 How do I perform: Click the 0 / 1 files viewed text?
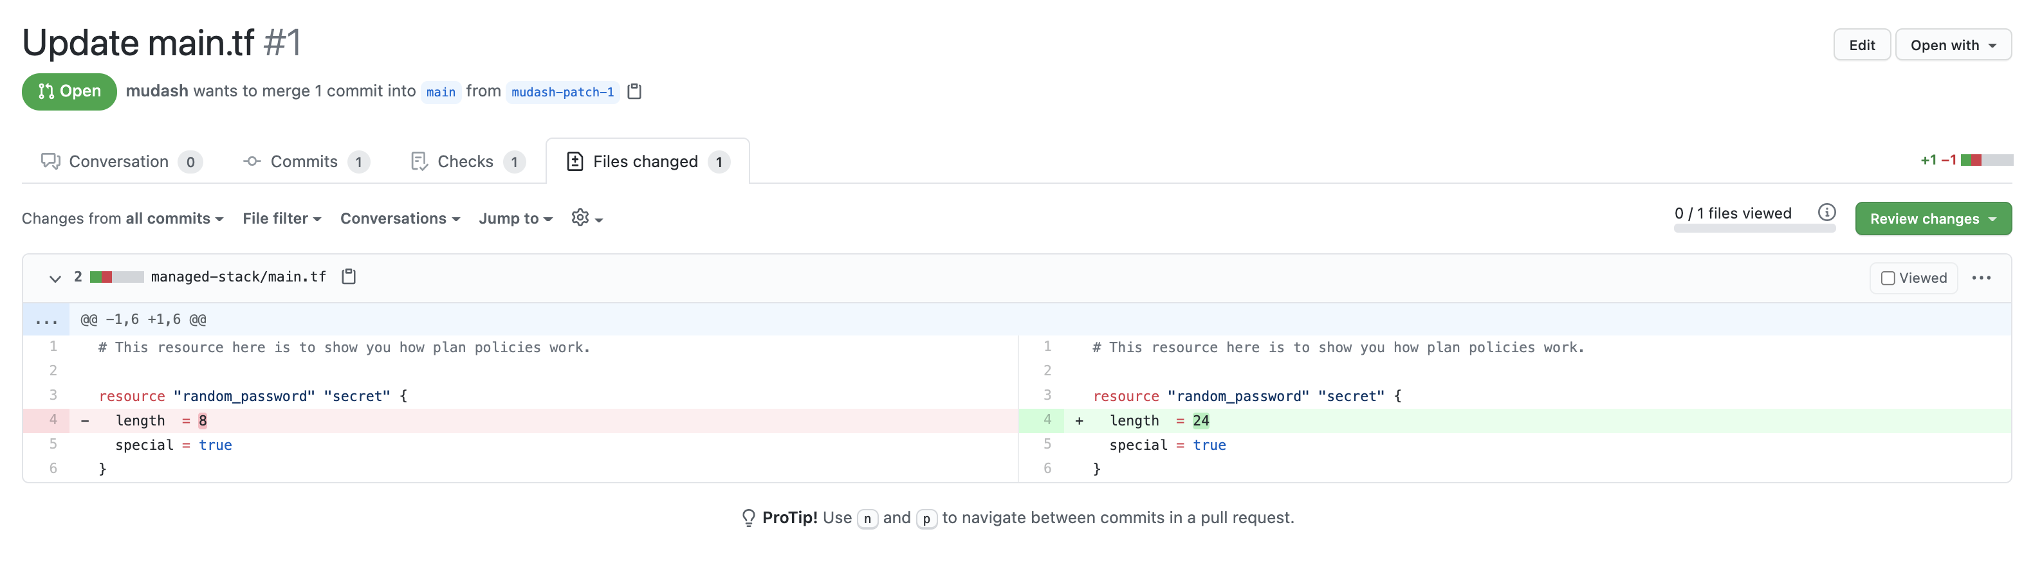coord(1733,213)
